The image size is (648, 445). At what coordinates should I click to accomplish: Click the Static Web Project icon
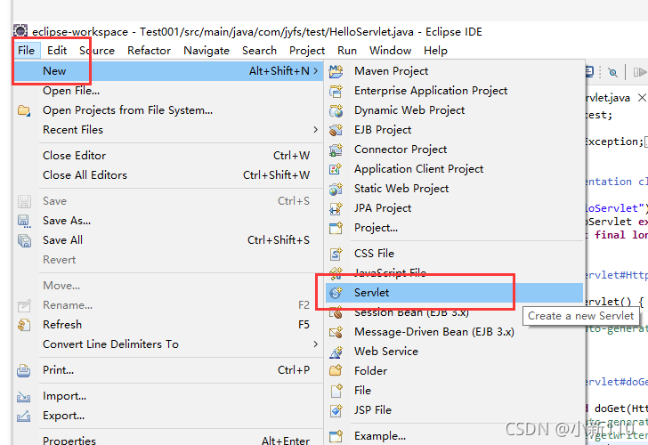click(x=336, y=189)
